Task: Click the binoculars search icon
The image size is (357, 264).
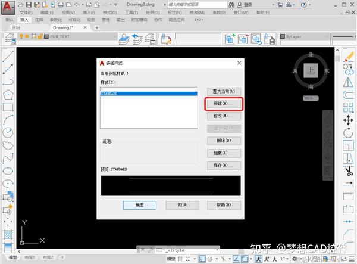Action: [x=231, y=5]
